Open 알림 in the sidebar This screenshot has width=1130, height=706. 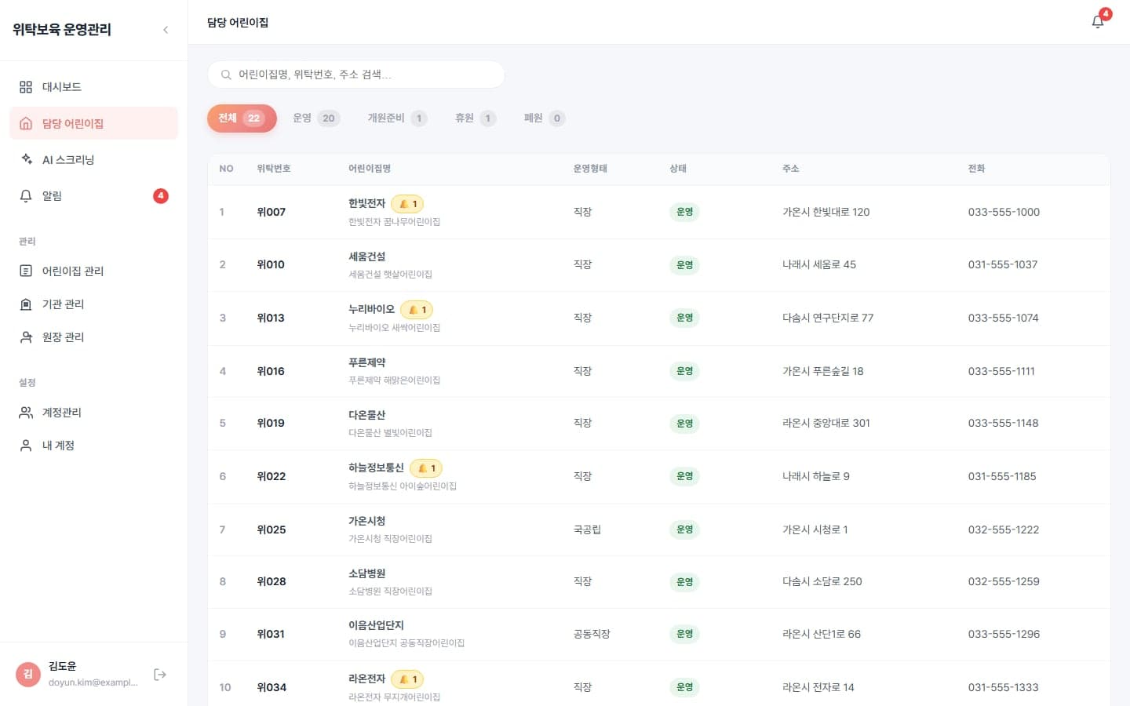pyautogui.click(x=94, y=195)
